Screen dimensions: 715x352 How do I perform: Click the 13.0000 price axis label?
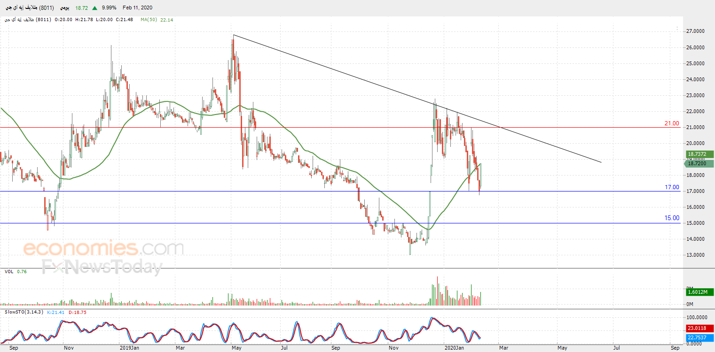coord(696,255)
